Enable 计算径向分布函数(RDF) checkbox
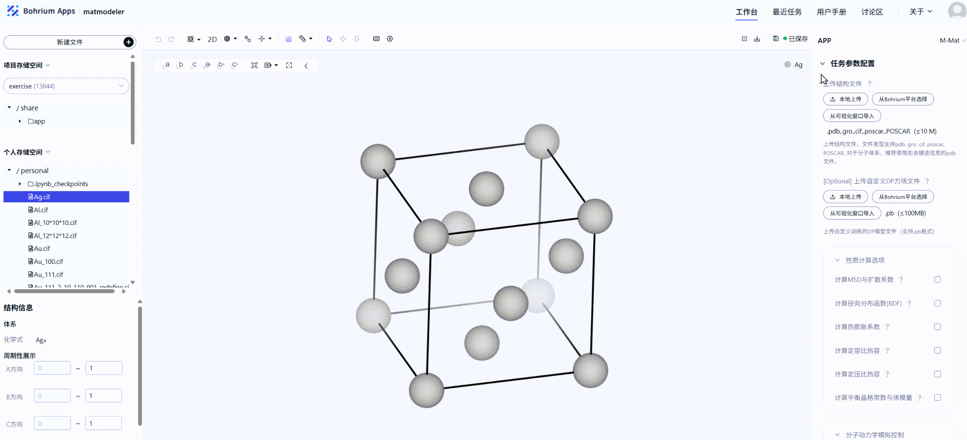The image size is (967, 440). (938, 303)
